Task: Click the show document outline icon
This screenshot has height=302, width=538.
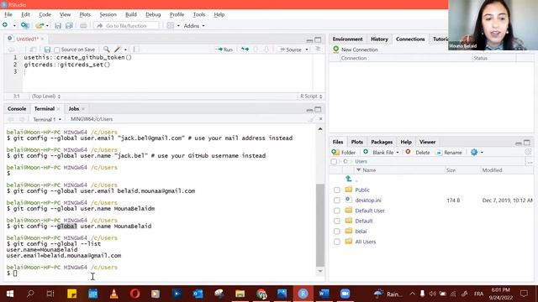Action: tap(318, 49)
